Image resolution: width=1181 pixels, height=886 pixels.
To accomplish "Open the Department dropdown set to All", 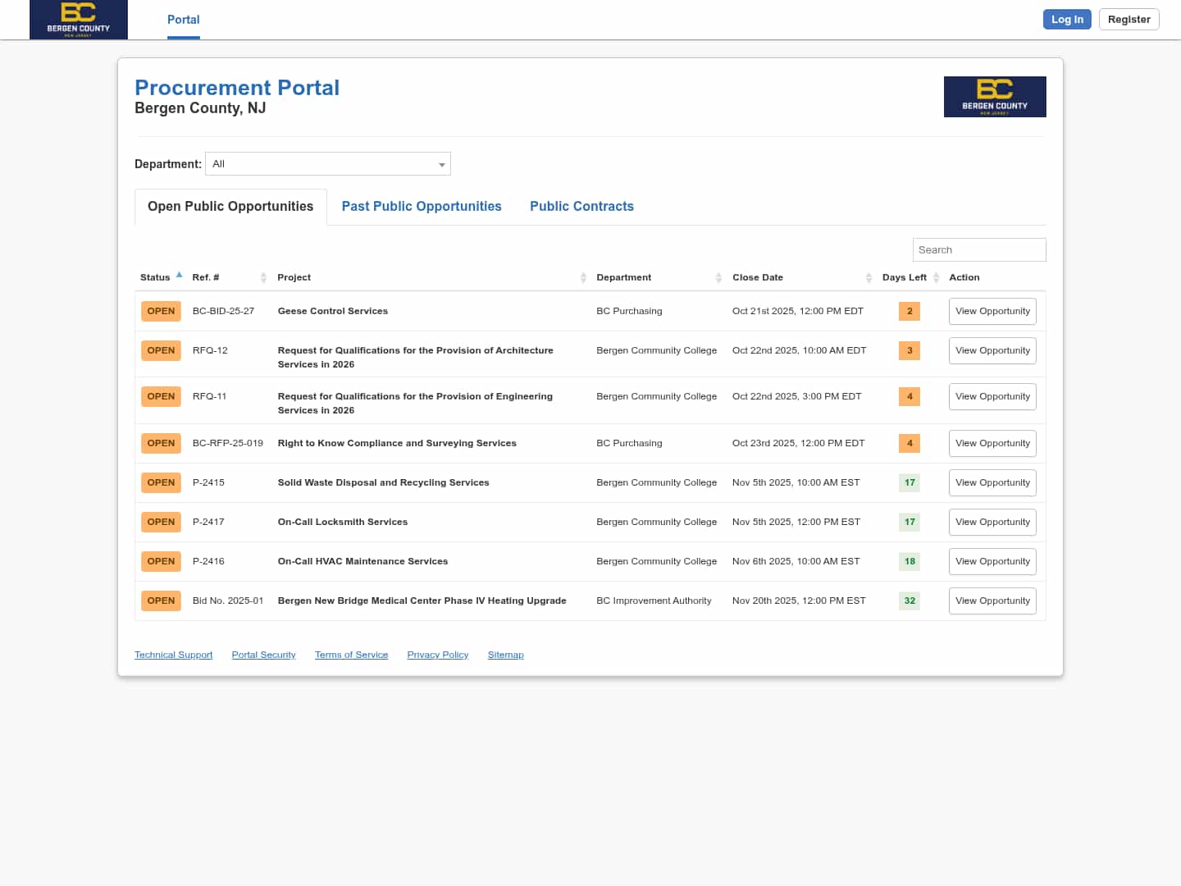I will pyautogui.click(x=328, y=164).
